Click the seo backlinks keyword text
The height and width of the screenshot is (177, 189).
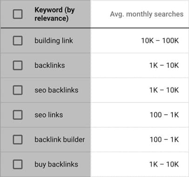(56, 90)
